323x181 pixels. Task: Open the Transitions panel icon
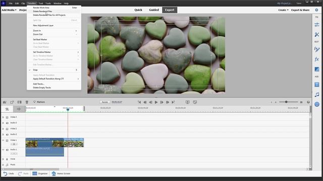(x=316, y=69)
